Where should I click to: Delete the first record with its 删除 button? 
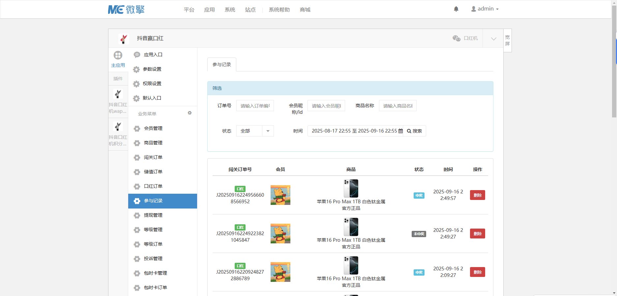tap(477, 195)
